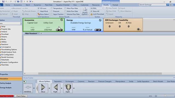
Task: Open the Energy Analysis environment
Action: click(11, 88)
